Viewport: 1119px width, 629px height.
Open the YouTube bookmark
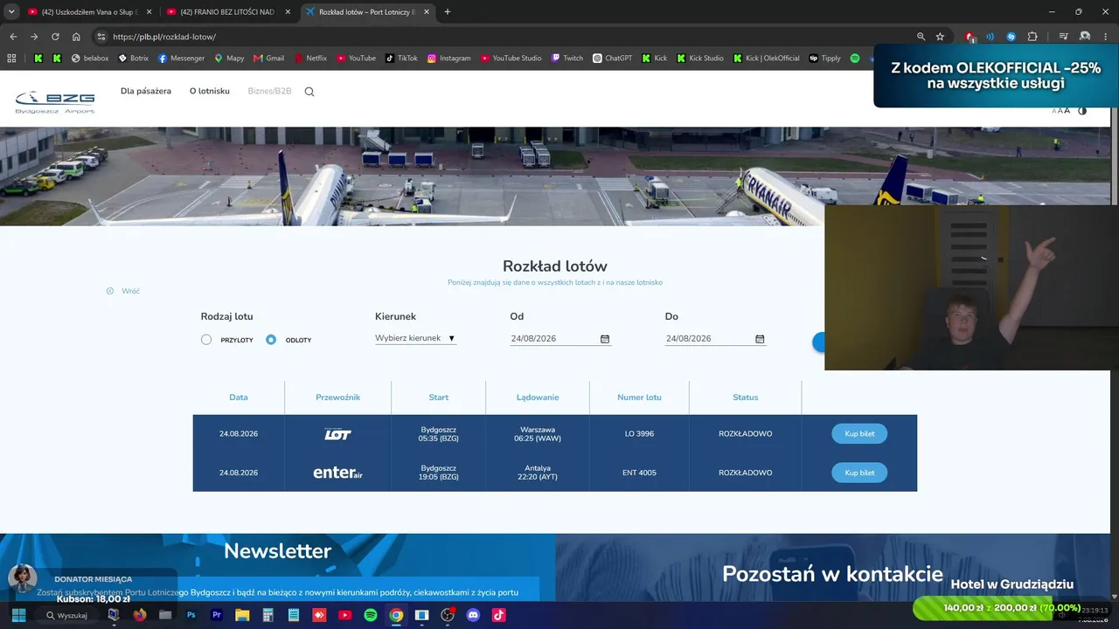coord(356,59)
